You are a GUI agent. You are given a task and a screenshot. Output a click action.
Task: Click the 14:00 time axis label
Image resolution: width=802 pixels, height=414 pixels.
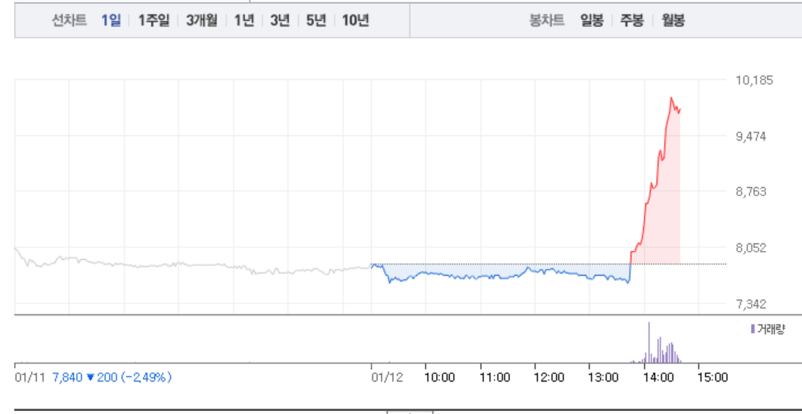point(659,378)
